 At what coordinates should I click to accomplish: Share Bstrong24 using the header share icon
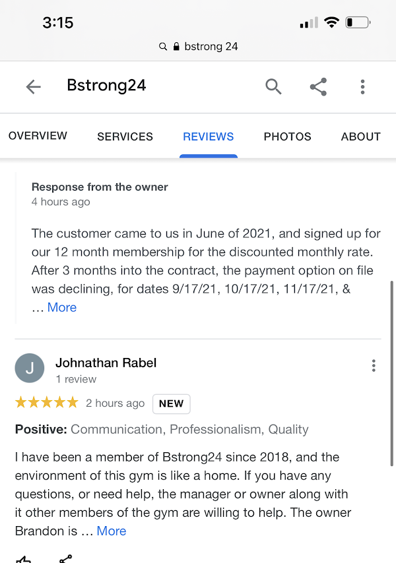coord(318,86)
